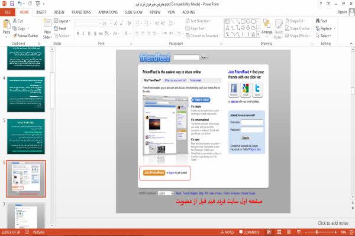This screenshot has height=236, width=355.
Task: Toggle Underline formatting
Action: coord(89,34)
